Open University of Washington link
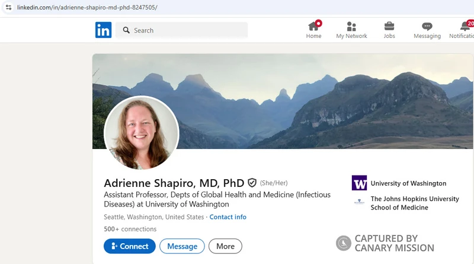This screenshot has height=264, width=474. point(408,183)
